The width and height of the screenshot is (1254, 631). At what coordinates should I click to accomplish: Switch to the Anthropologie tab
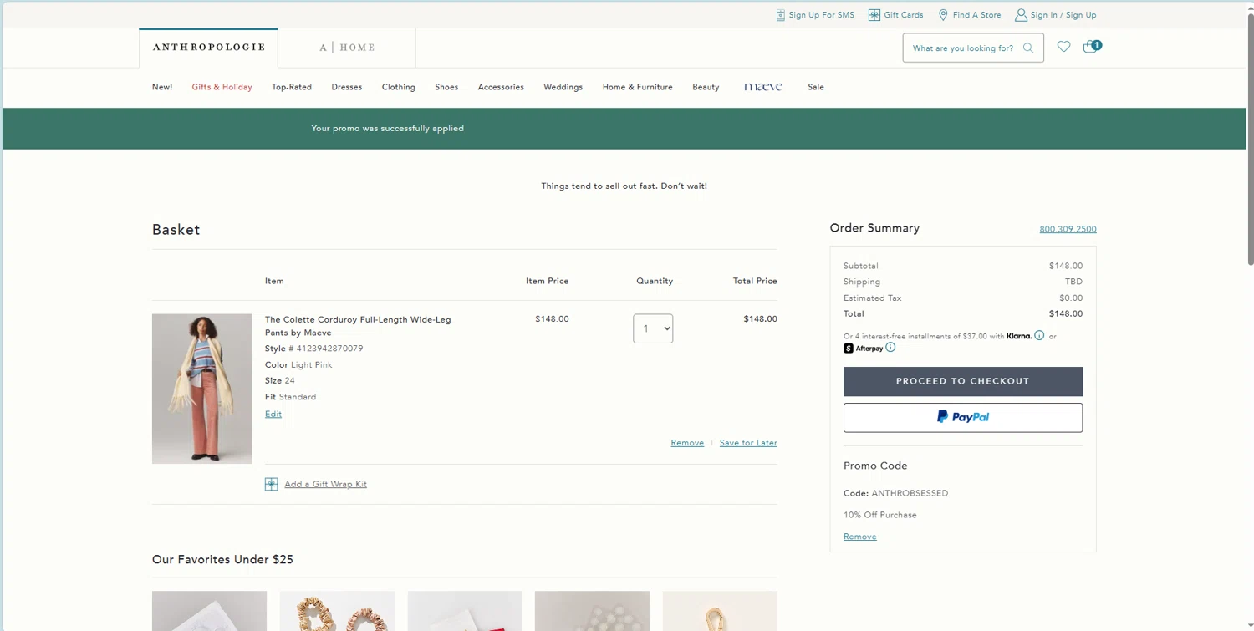point(209,48)
